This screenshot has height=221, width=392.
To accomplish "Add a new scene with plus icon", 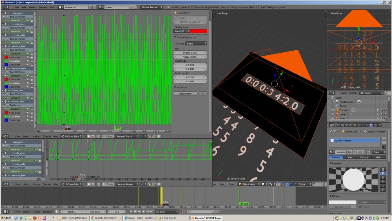I will [131, 7].
